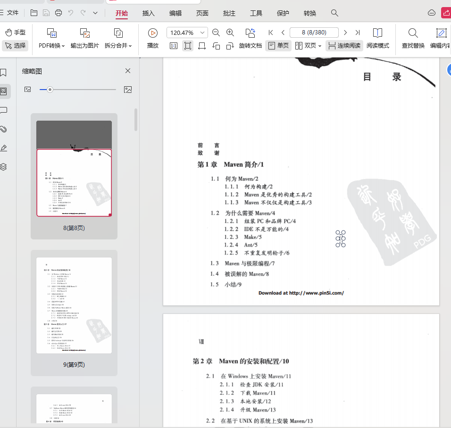Open the 阅读模式 reading mode book icon

(377, 33)
